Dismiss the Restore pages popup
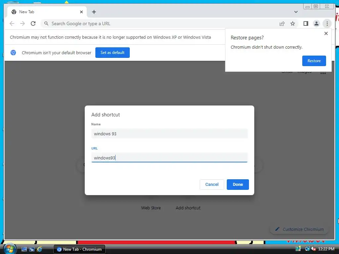Screen dimensions: 339x254 coord(326,33)
